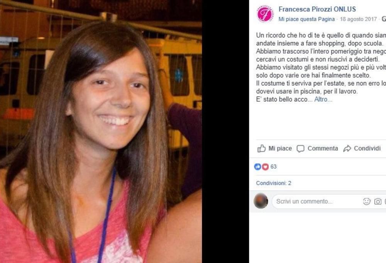Screen dimensions: 386x263
Task: Click the Commenta speech bubble icon
Action: (x=300, y=149)
